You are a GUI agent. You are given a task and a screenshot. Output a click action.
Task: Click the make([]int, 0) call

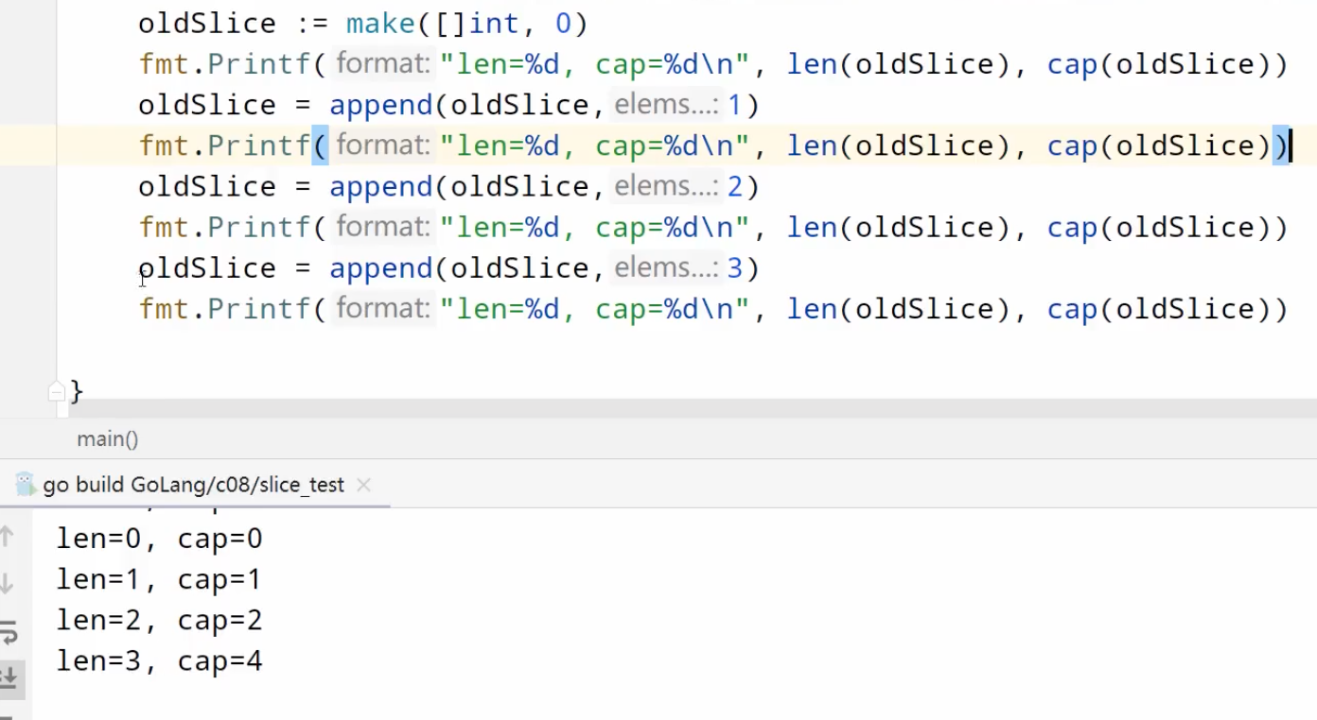coord(467,23)
